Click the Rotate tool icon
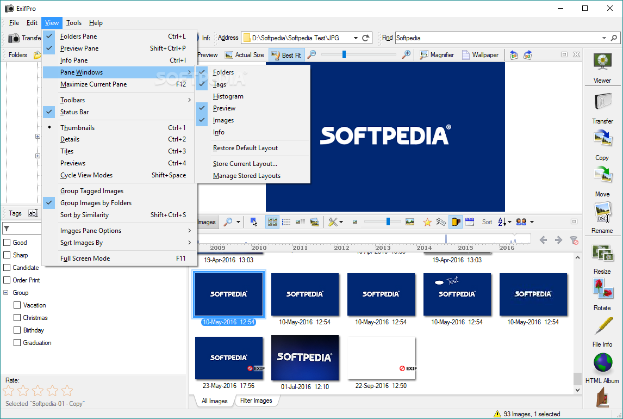The height and width of the screenshot is (419, 623). tap(602, 288)
